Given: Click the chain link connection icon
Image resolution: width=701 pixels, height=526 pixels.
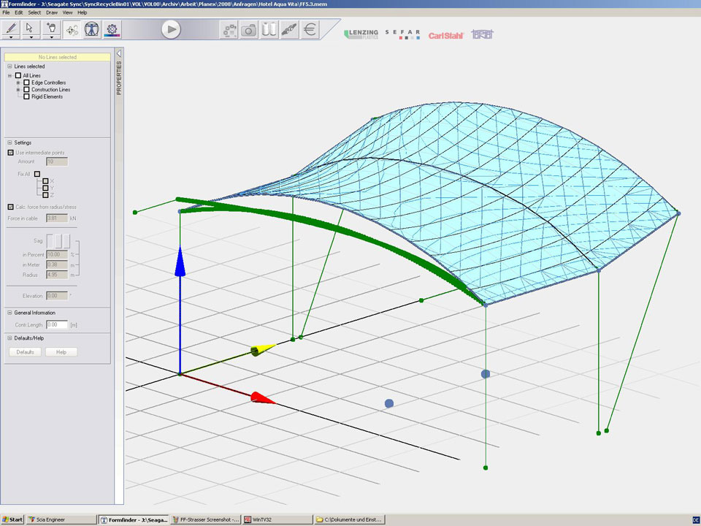Looking at the screenshot, I should (290, 29).
